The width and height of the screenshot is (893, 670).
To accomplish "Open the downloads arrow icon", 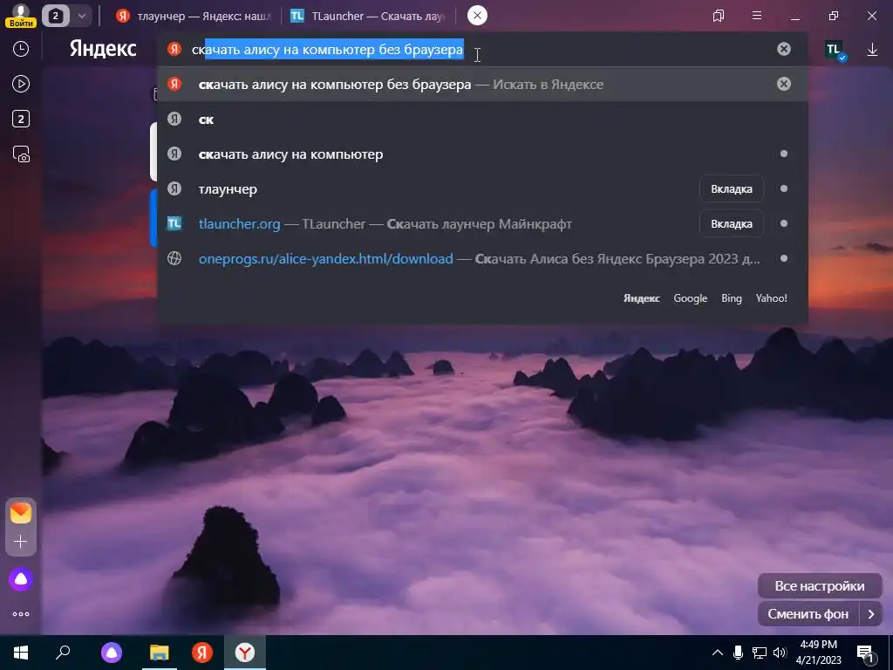I will [x=872, y=50].
